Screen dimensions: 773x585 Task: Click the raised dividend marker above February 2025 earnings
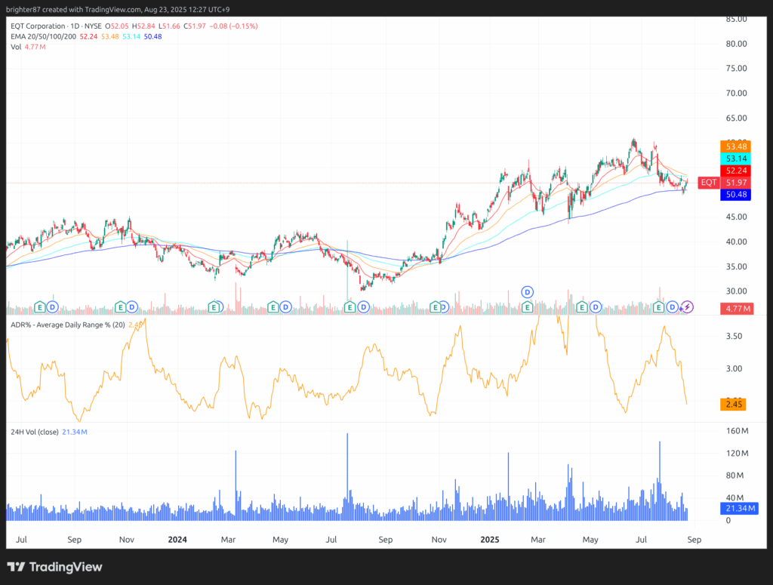click(x=528, y=292)
